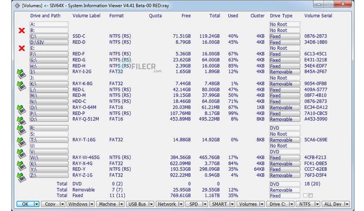The width and height of the screenshot is (364, 211).
Task: Click the DVD total button in the summary rows
Action: click(x=285, y=184)
